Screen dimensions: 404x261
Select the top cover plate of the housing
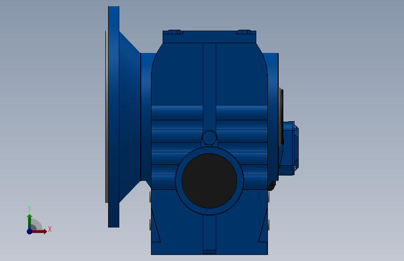pyautogui.click(x=209, y=37)
